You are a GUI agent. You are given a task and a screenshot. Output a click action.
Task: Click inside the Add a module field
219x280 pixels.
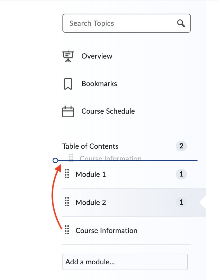tap(125, 262)
